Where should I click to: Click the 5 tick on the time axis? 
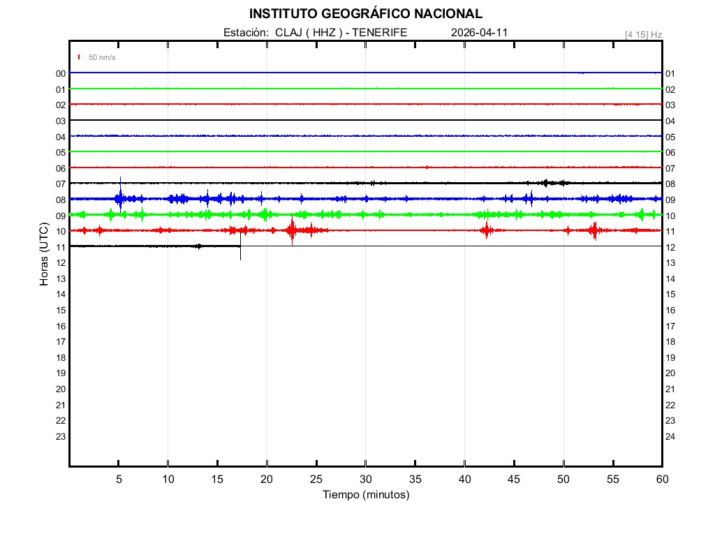(x=119, y=479)
